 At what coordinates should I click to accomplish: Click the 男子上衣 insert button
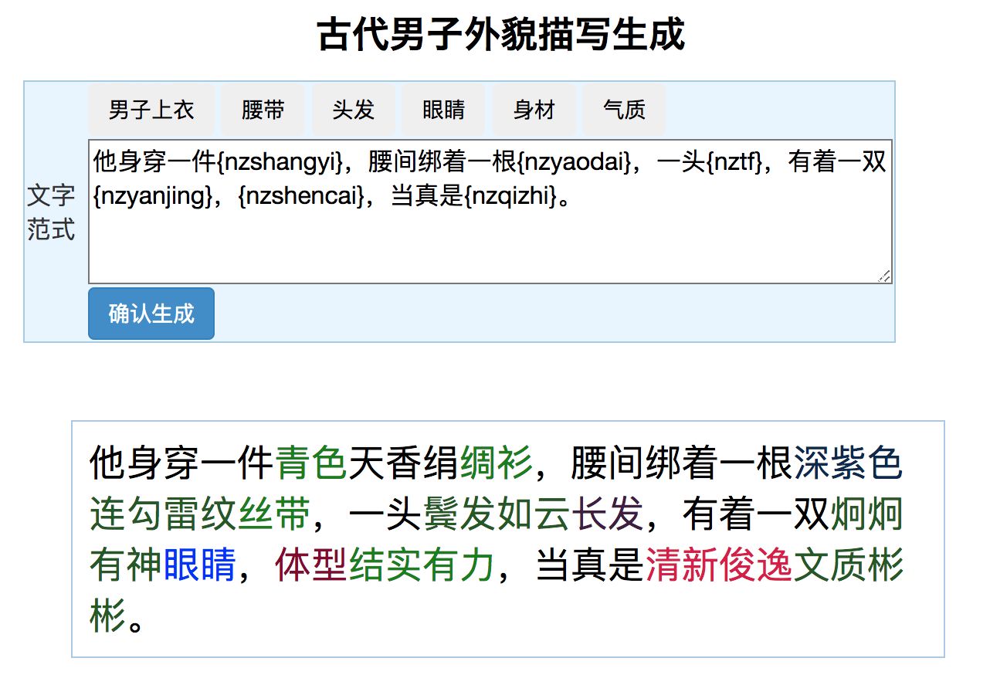coord(151,110)
